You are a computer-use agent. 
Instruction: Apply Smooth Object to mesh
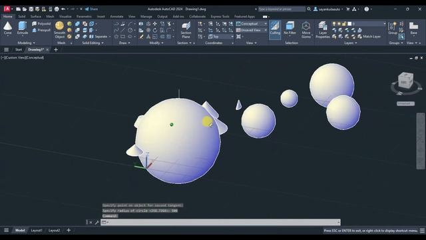[x=59, y=30]
